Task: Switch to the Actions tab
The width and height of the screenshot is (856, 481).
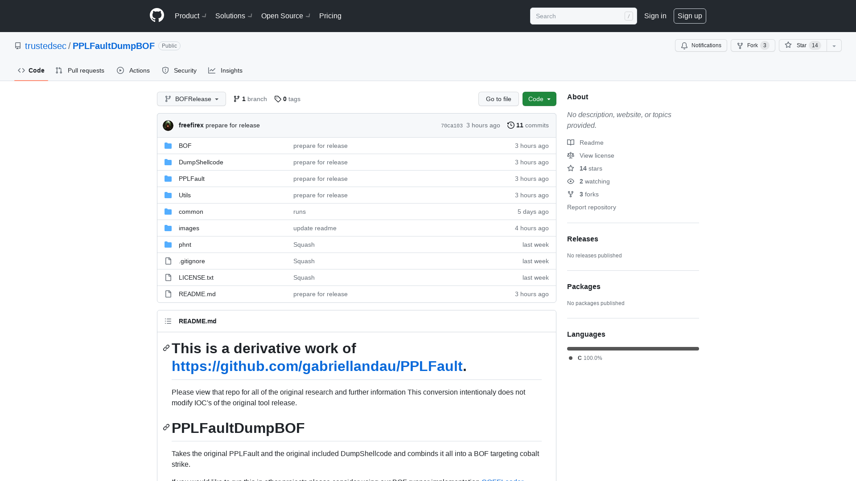Action: click(133, 70)
